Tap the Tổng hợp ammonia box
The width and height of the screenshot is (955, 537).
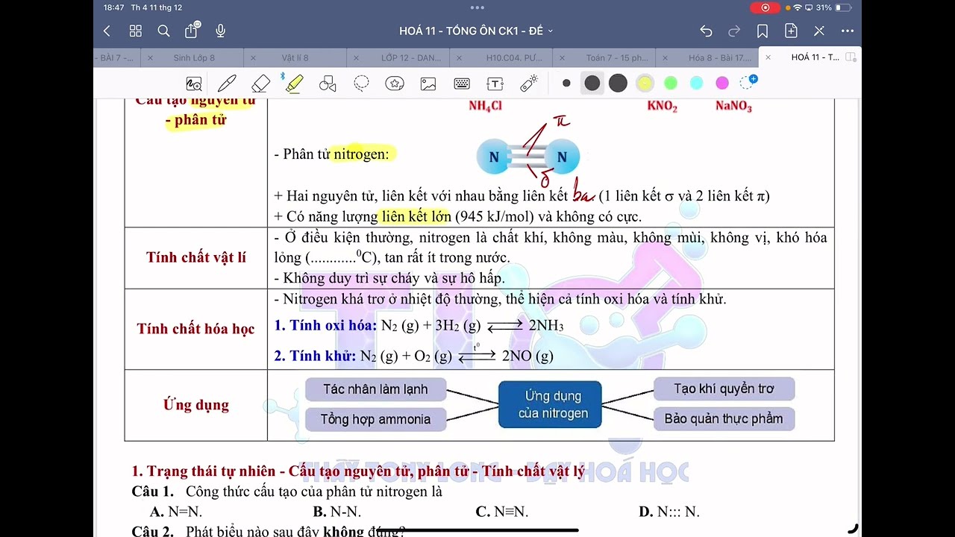click(375, 419)
